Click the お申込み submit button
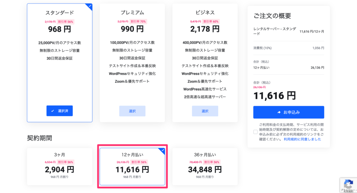357x193 pixels. (289, 112)
